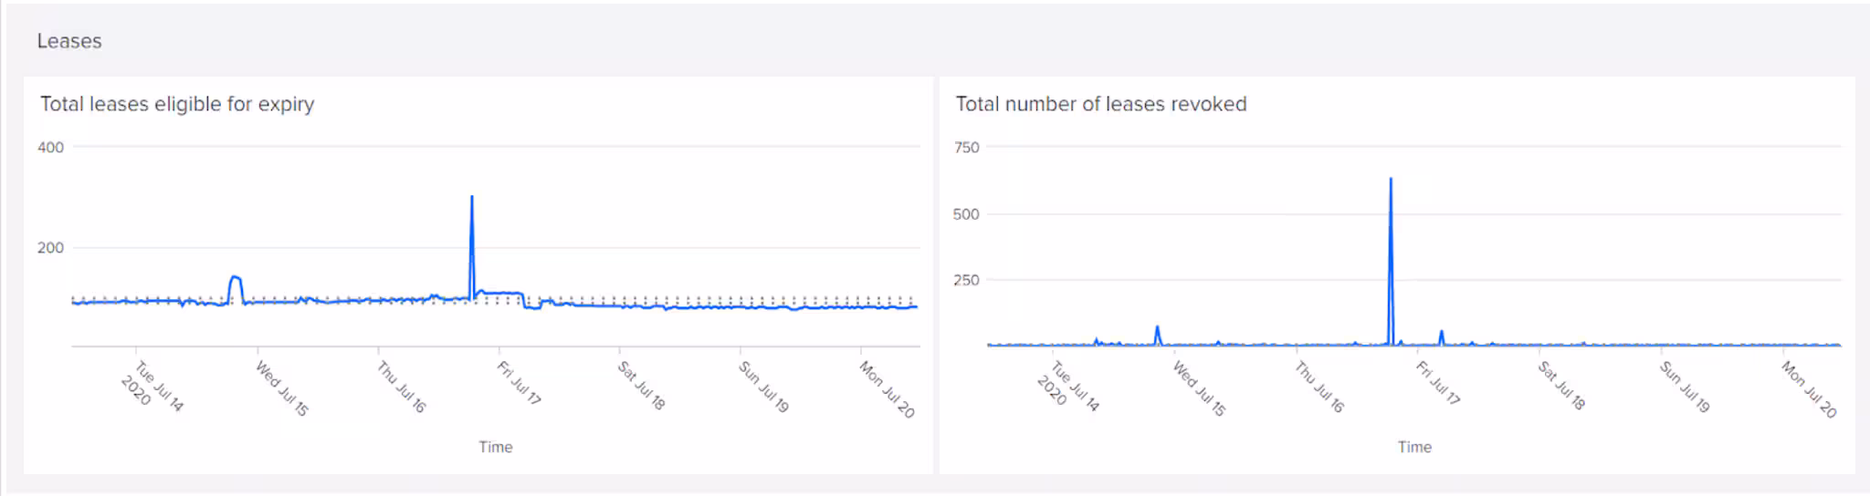Click the tallest spike peak in the revoked chart
Screen dimensions: 1870x496
1391,181
